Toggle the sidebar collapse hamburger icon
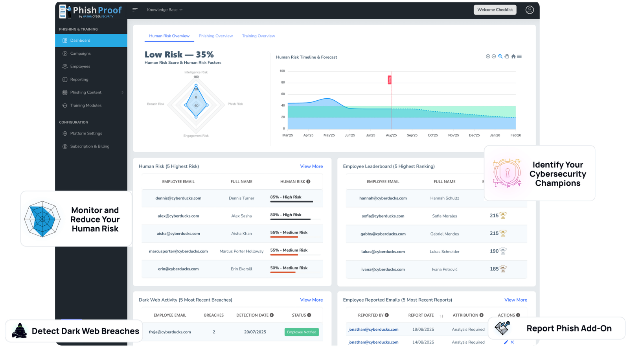The width and height of the screenshot is (629, 350). click(135, 10)
